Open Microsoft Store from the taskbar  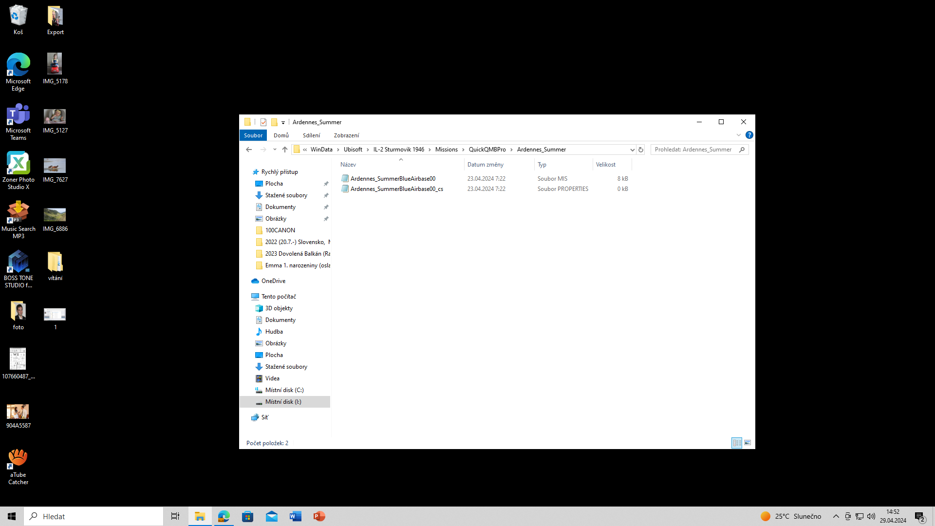tap(247, 516)
